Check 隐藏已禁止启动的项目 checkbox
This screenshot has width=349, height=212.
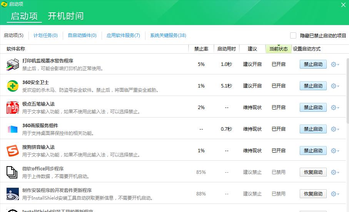pyautogui.click(x=293, y=35)
